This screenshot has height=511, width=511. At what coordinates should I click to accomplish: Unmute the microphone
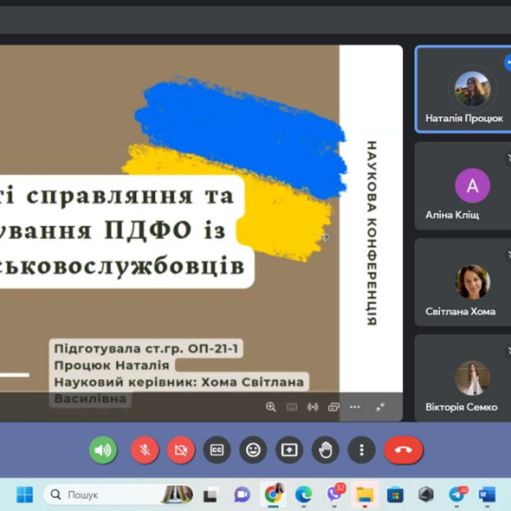[x=145, y=450]
